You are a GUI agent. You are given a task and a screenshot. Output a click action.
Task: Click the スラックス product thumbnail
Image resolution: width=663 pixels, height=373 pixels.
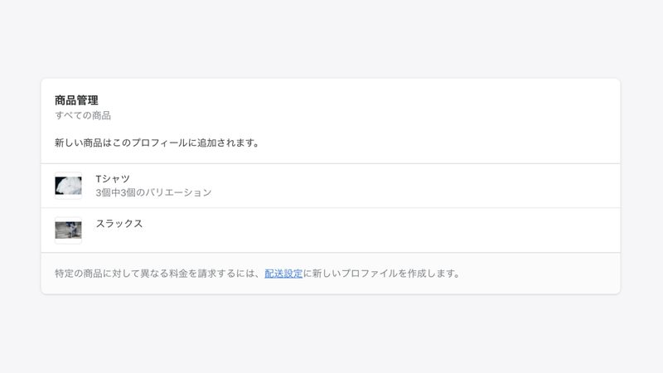[x=68, y=230]
